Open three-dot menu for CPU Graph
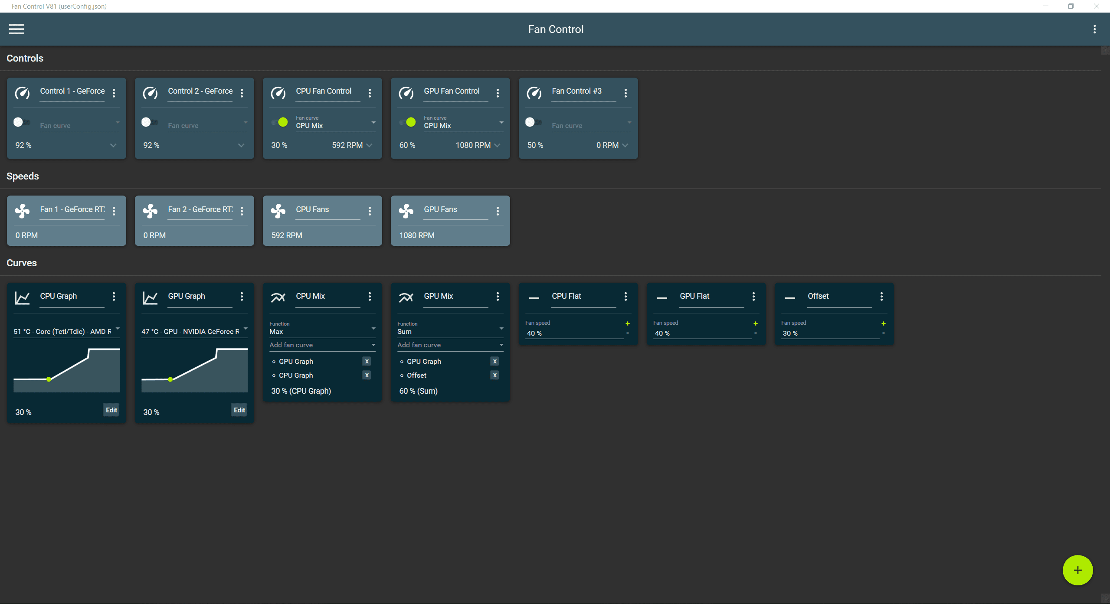The height and width of the screenshot is (604, 1110). pos(113,296)
